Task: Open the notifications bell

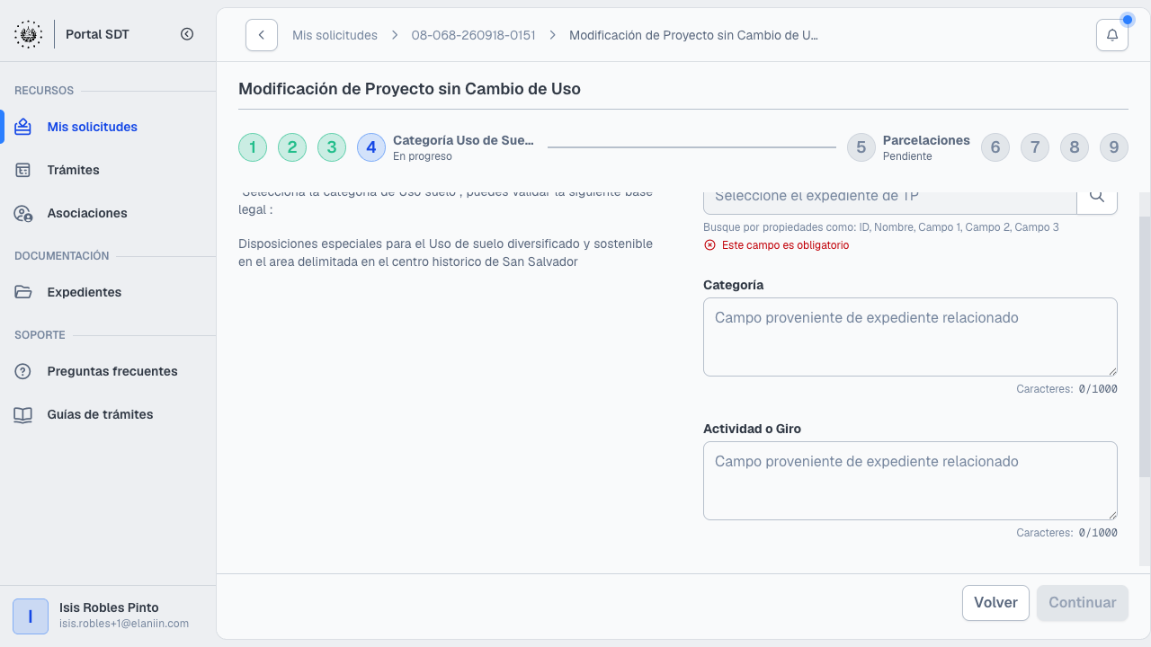Action: pyautogui.click(x=1112, y=35)
